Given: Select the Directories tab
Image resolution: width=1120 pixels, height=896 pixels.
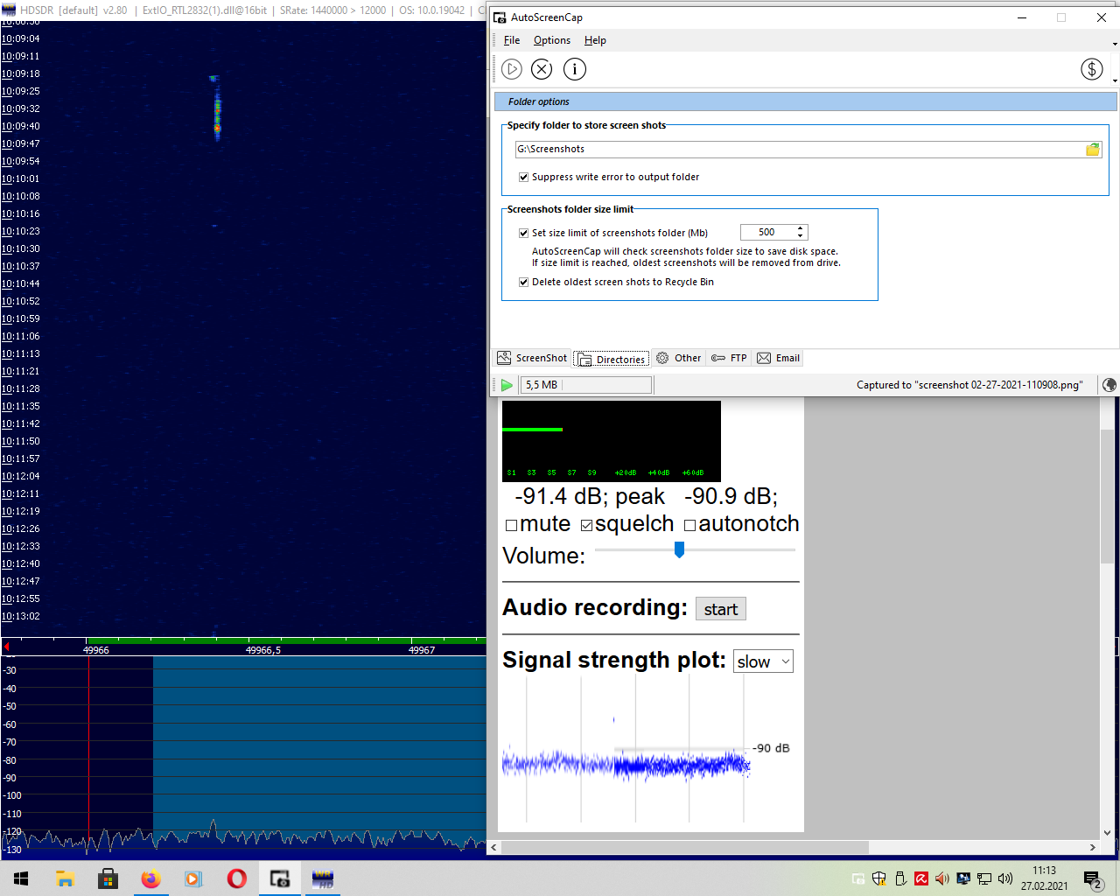Looking at the screenshot, I should click(612, 359).
